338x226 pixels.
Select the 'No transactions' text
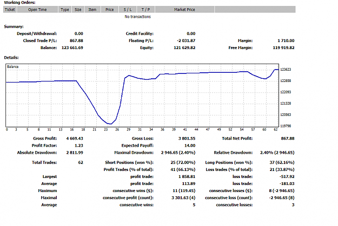pos(137,17)
